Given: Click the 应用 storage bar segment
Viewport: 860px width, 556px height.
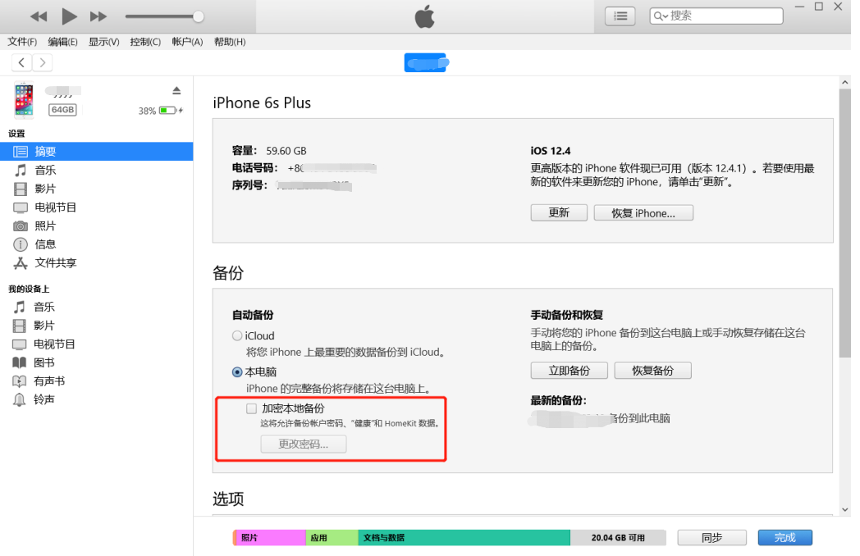Looking at the screenshot, I should point(332,538).
